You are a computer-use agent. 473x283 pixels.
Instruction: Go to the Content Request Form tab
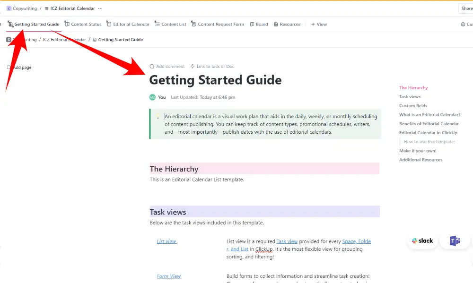(218, 24)
